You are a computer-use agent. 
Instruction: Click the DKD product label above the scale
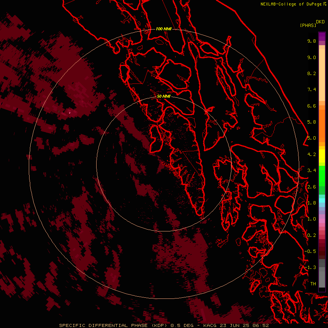click(320, 22)
